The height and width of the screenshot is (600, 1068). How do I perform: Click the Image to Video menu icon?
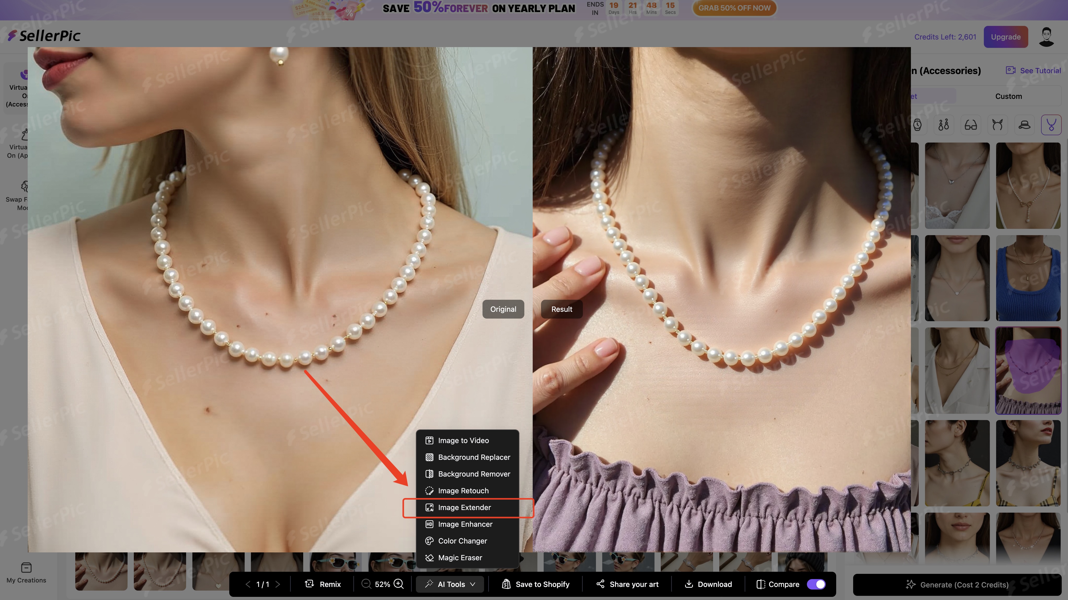(429, 440)
